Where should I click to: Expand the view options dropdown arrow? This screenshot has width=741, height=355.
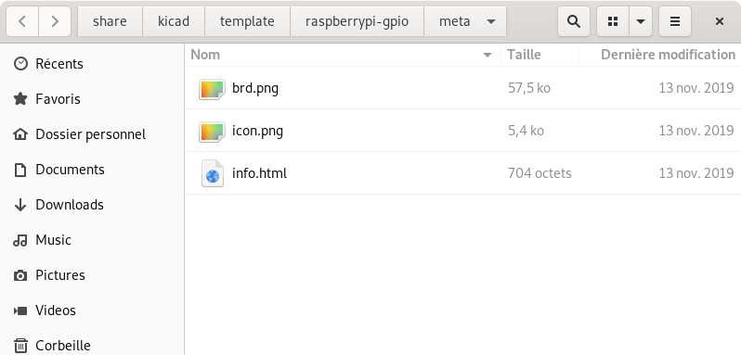coord(641,21)
